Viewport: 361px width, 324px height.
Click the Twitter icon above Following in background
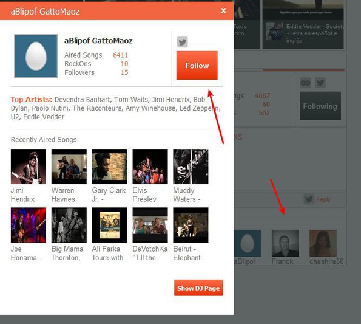(x=320, y=83)
